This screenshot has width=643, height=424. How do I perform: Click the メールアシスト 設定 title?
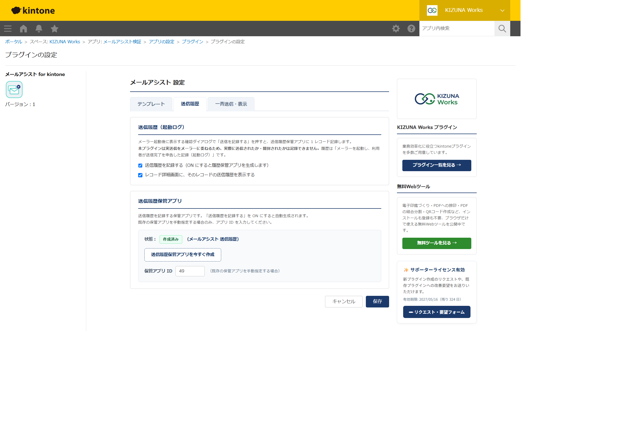coord(157,82)
